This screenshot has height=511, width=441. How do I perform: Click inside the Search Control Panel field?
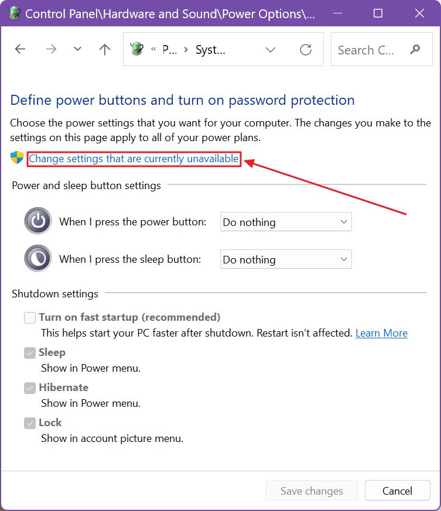point(366,49)
